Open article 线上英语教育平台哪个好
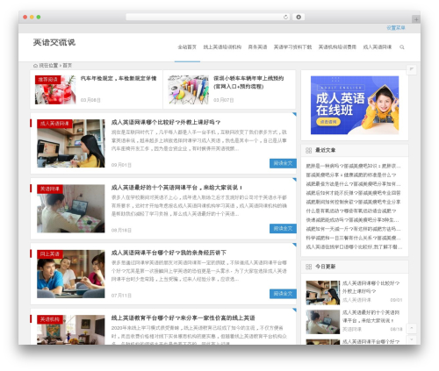 184,317
